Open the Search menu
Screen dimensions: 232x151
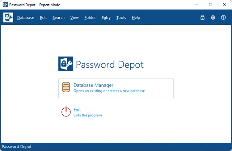[58, 18]
